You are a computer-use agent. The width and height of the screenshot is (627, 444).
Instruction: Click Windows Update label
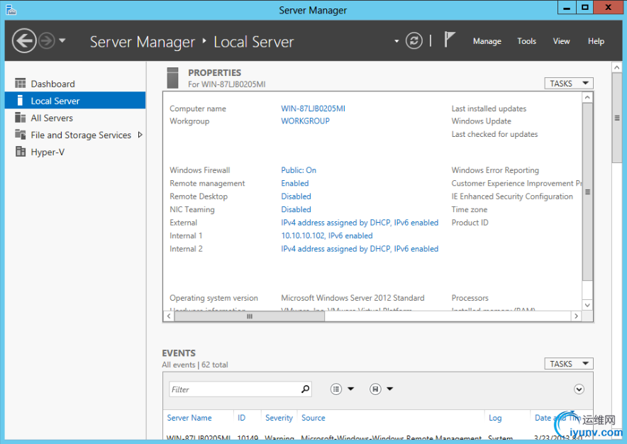[481, 121]
